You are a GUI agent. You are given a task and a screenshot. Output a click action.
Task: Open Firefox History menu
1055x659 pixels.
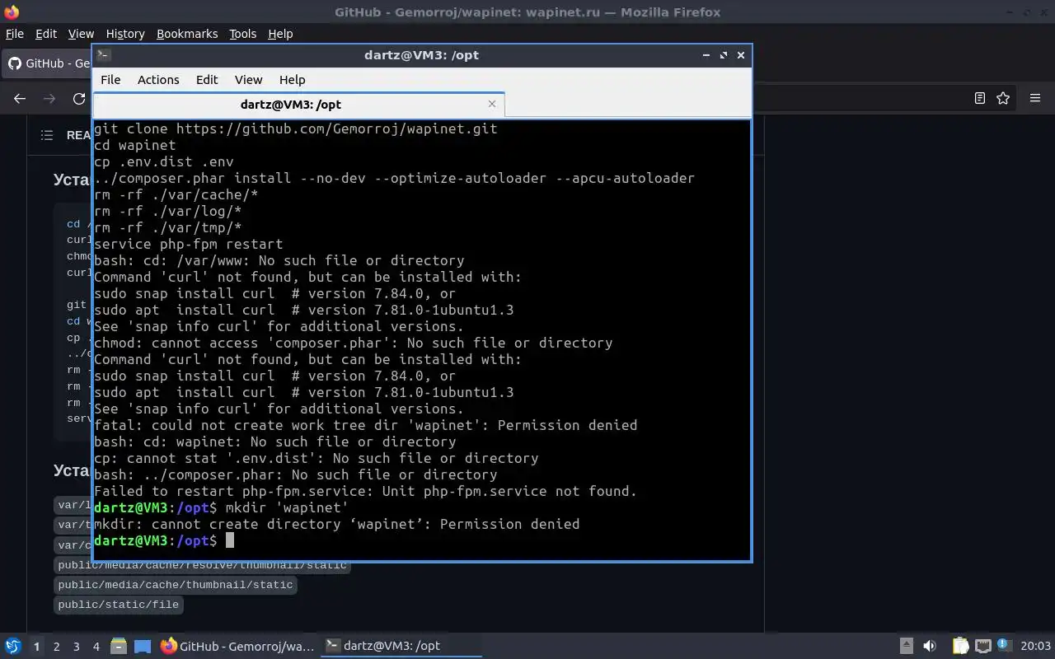125,34
